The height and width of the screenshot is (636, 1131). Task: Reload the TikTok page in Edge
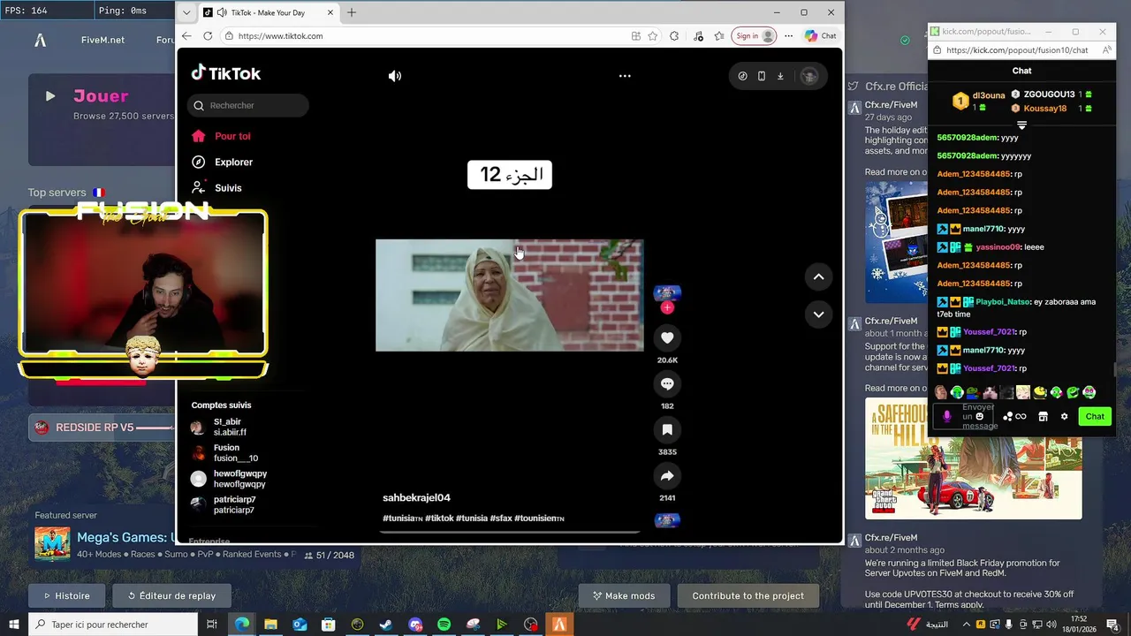(x=208, y=36)
